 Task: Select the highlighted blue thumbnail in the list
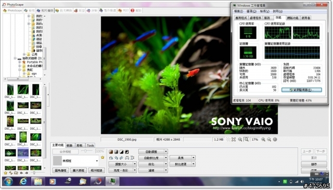[23, 153]
